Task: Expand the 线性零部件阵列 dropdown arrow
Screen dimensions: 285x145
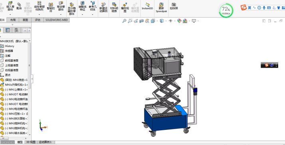Action: [39, 14]
